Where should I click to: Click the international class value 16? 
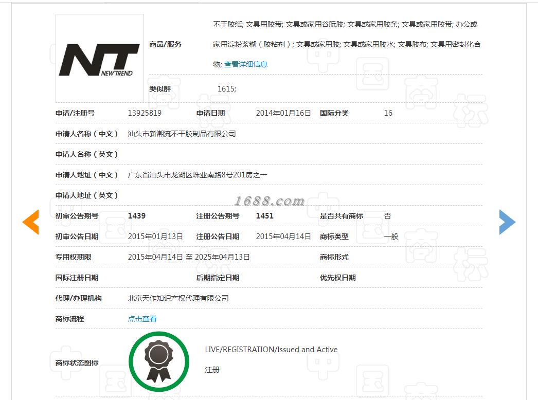coord(388,113)
